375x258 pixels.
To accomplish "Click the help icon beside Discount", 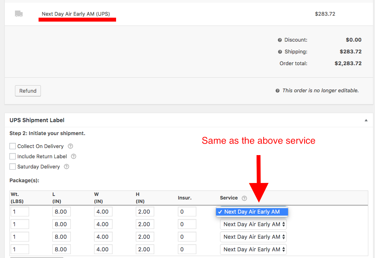I will point(279,40).
